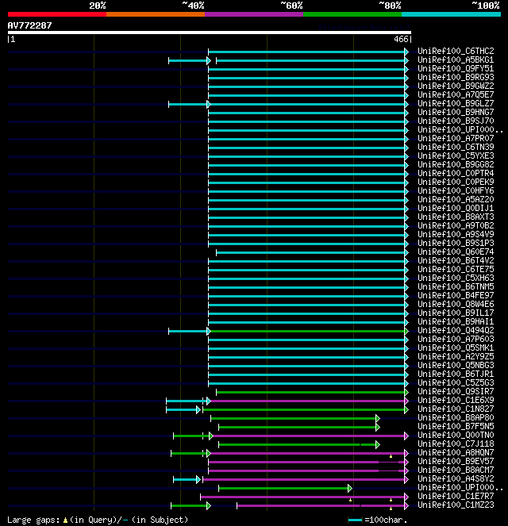508x526 pixels.
Task: Click the UniRef100_Q60E74 name
Action: tap(456, 251)
